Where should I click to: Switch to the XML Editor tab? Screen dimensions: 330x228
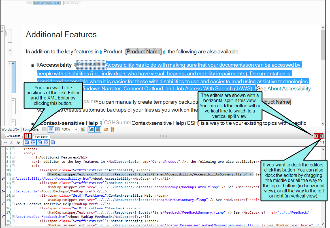coord(13,136)
